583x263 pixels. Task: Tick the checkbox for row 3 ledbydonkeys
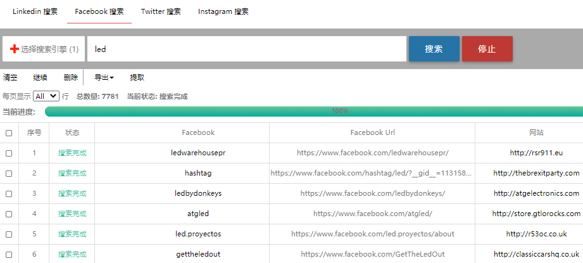(9, 193)
